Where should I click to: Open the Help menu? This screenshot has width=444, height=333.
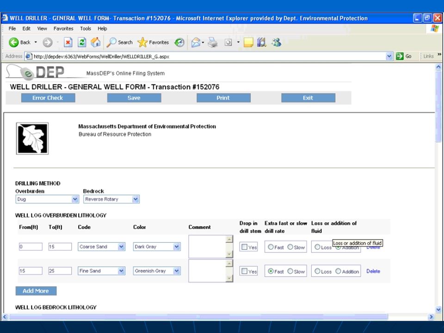(102, 29)
